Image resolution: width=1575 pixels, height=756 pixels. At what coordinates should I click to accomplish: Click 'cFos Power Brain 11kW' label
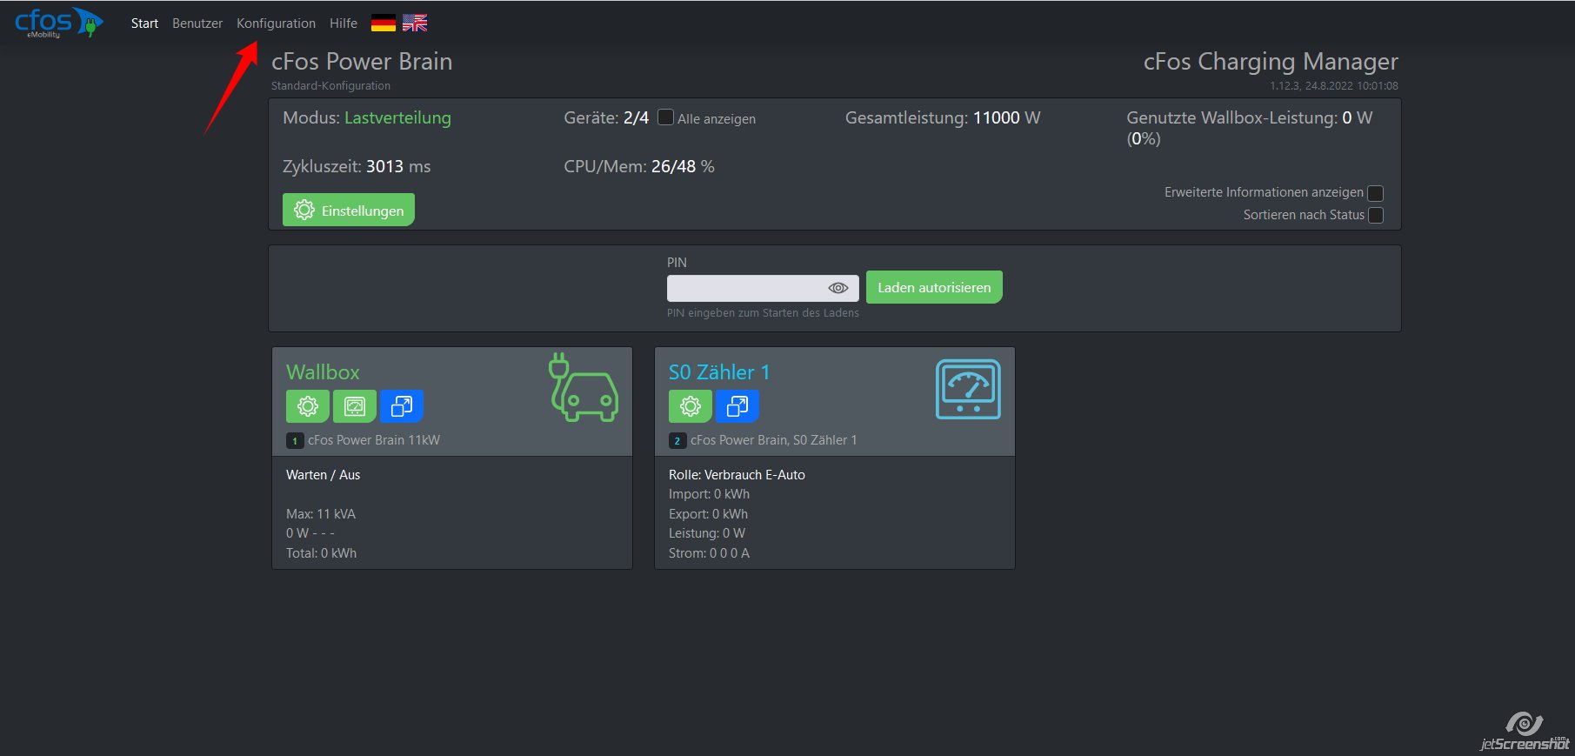point(374,440)
